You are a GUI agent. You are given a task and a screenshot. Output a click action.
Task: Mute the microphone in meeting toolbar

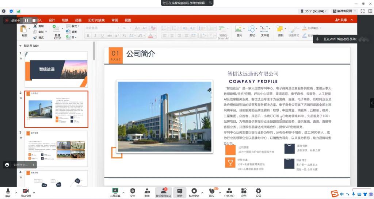point(8,192)
